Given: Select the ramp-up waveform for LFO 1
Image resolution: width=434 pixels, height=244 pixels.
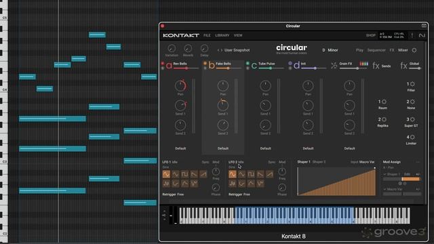Looking at the screenshot, I should coord(203,174).
